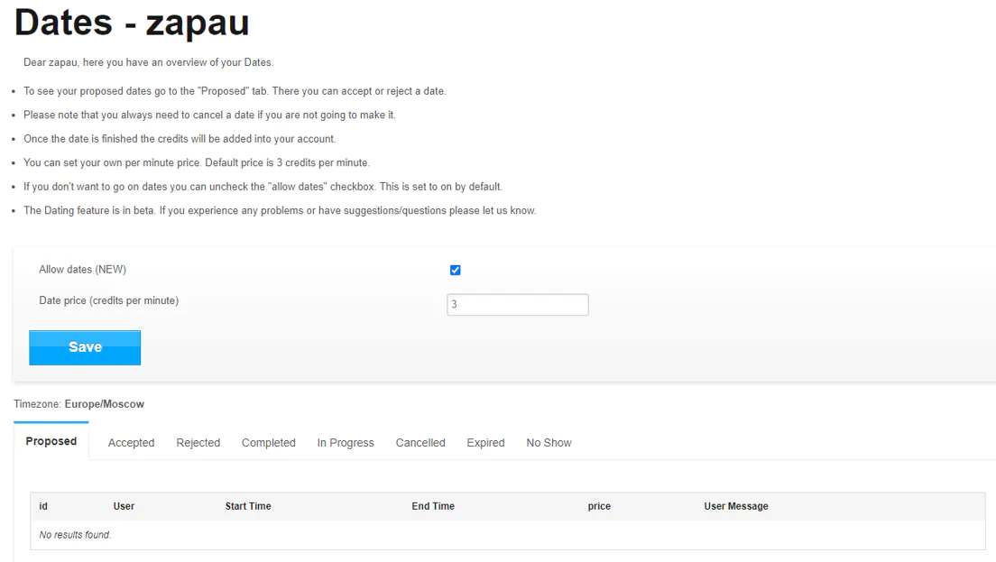The image size is (996, 562).
Task: Click the Date price credits input field
Action: (x=517, y=304)
